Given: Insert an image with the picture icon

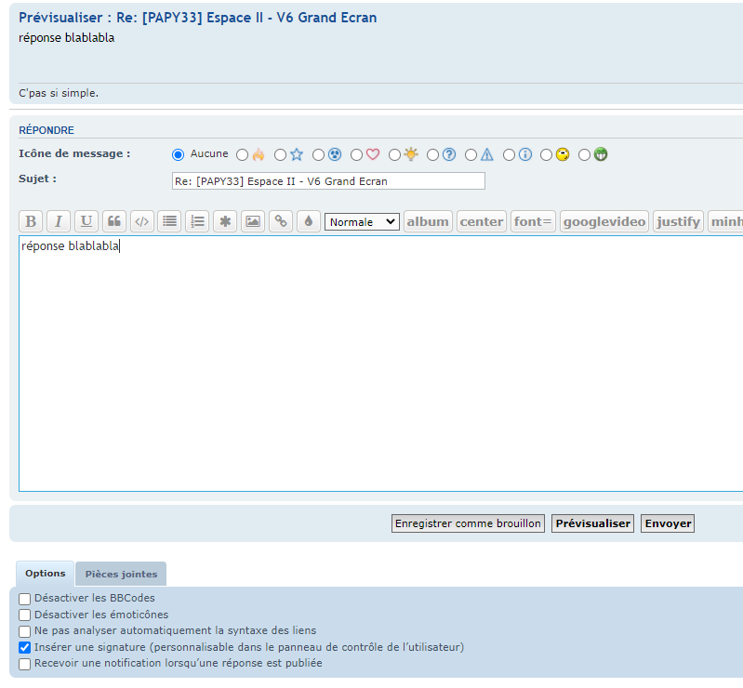Looking at the screenshot, I should [x=252, y=221].
